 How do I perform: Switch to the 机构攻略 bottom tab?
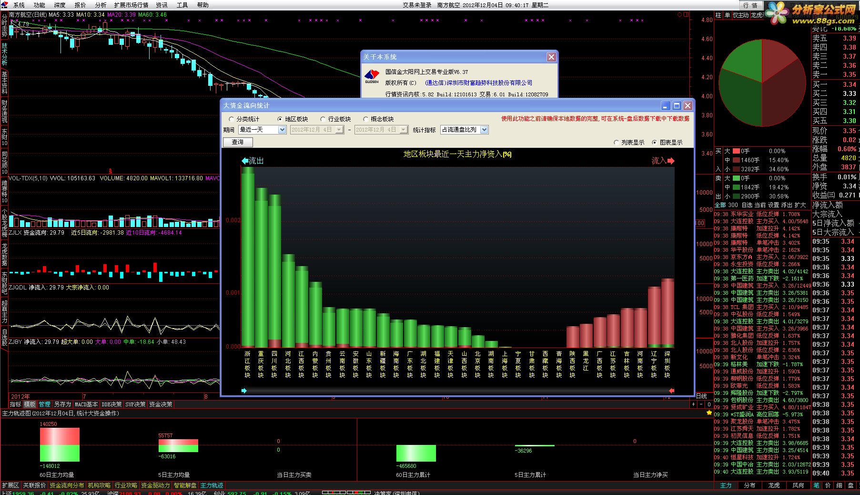pyautogui.click(x=99, y=485)
